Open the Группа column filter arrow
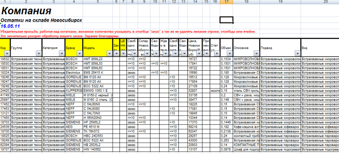 [x=39, y=53]
